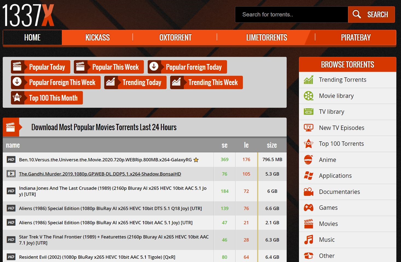Viewport: 401px width, 262px height.
Task: Click the clapperboard icon beside Popular Today
Action: point(17,67)
